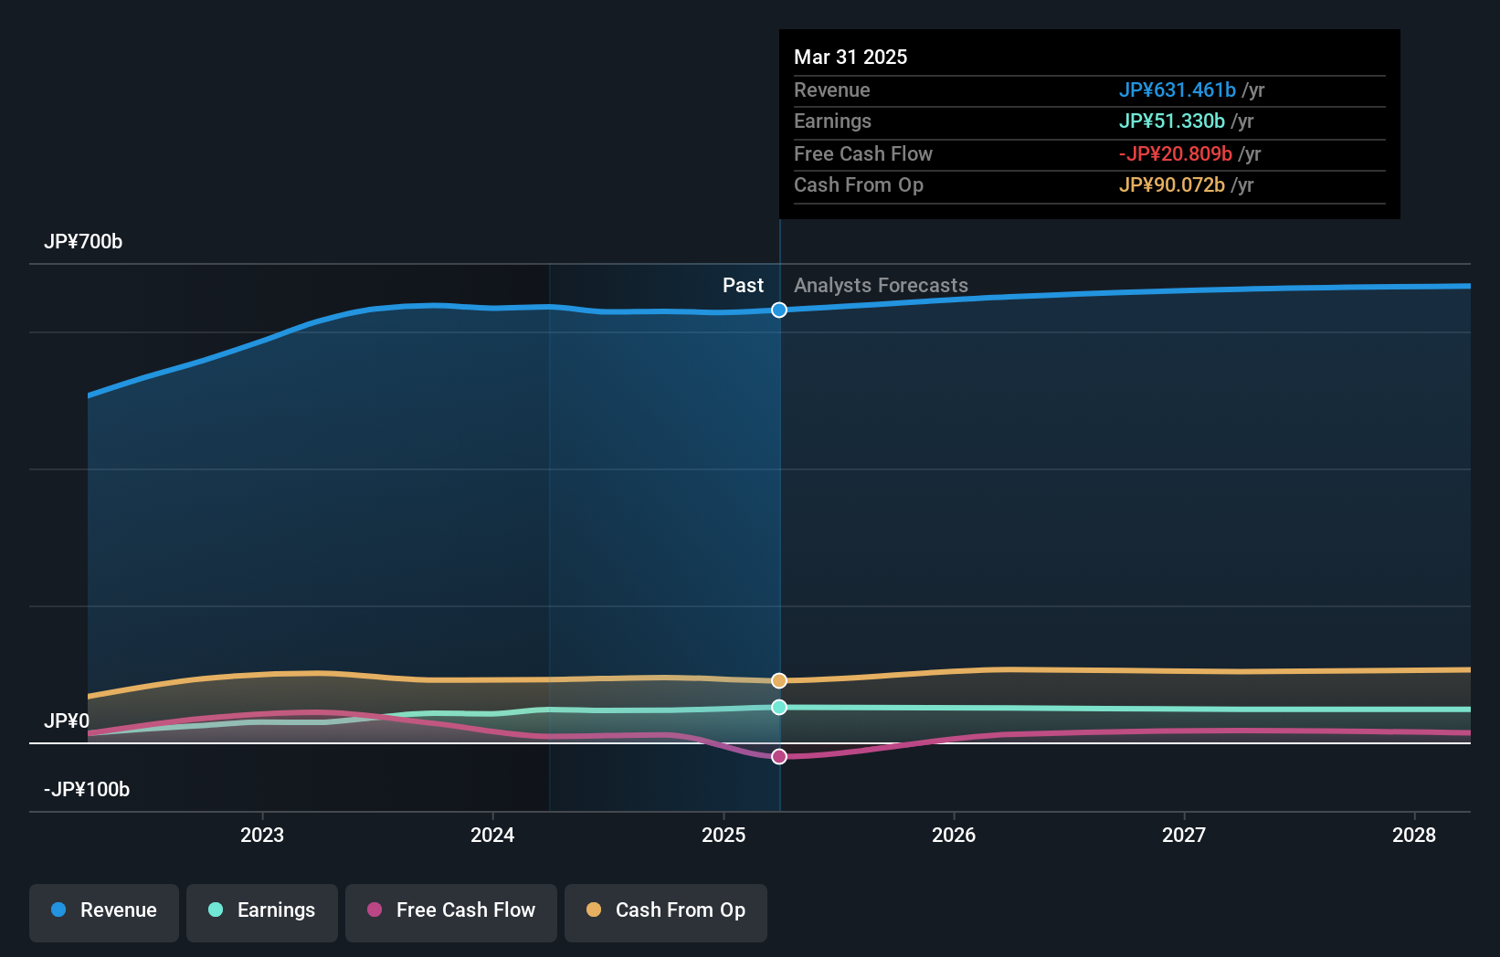Click the 2026 x-axis label
This screenshot has width=1500, height=957.
click(x=954, y=835)
